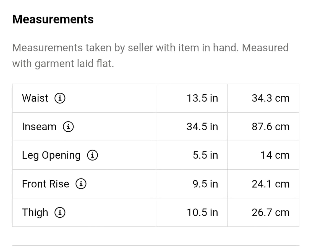The image size is (311, 250).
Task: Click the 13.5 in waist value
Action: click(202, 98)
